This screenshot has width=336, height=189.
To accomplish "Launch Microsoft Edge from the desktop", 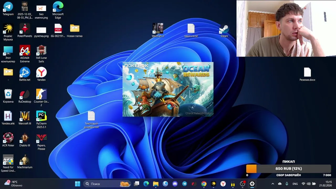I will 58,10.
